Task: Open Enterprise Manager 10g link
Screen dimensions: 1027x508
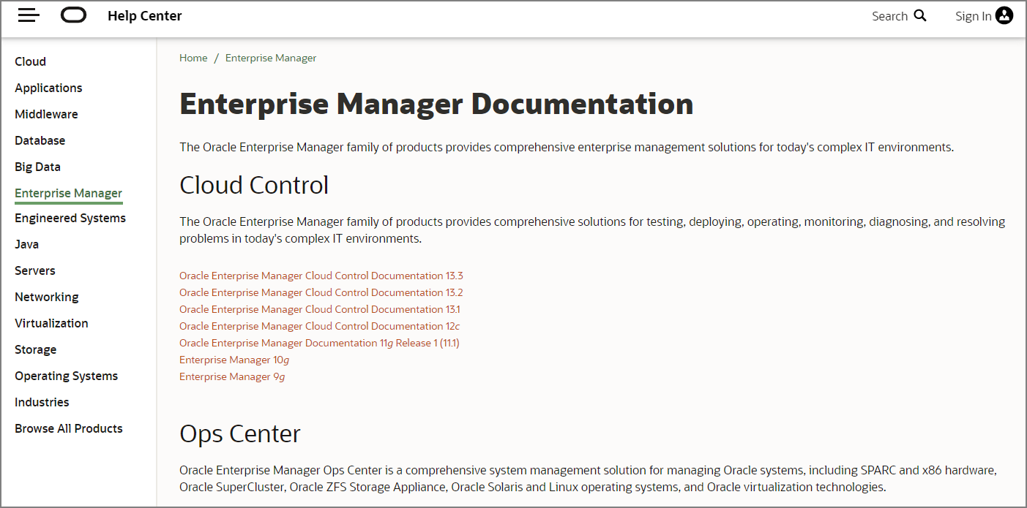Action: pos(234,360)
